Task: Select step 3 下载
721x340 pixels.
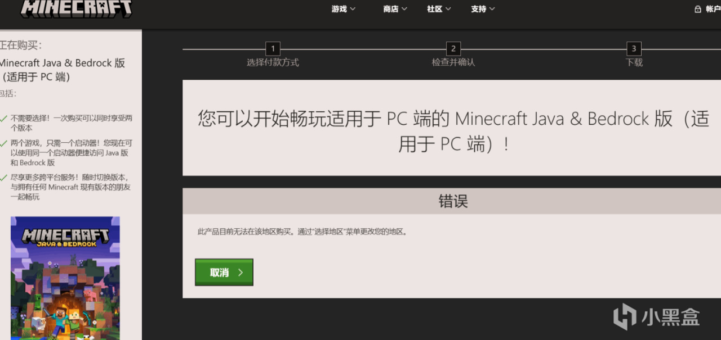Action: (634, 56)
